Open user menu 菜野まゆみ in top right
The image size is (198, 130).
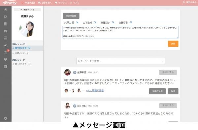pos(189,2)
